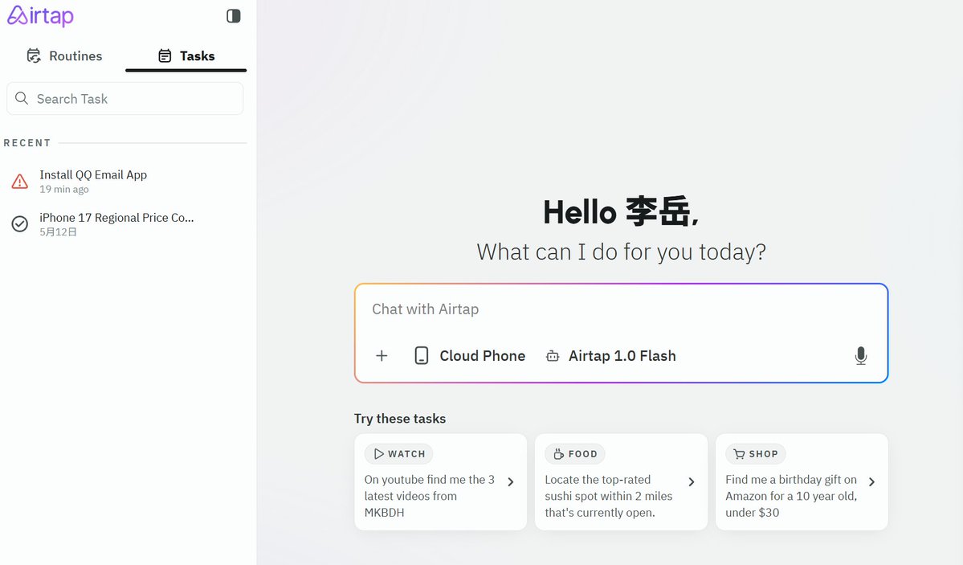
Task: Click the Tasks list icon
Action: click(x=165, y=56)
